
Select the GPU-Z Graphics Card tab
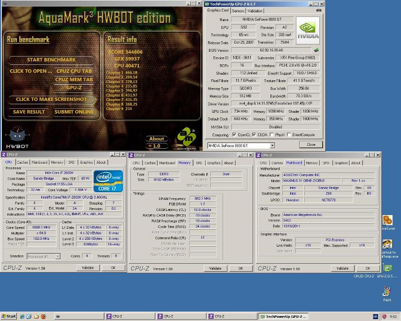click(218, 10)
